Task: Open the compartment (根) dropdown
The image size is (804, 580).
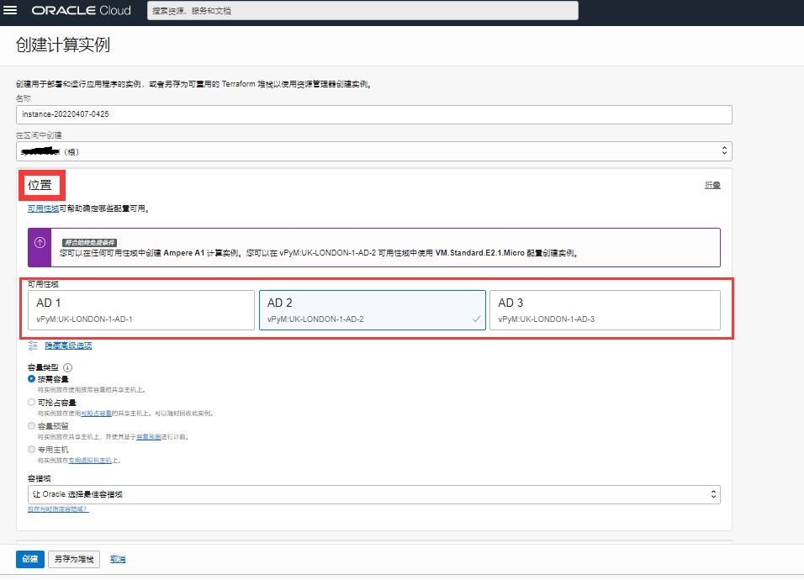Action: tap(373, 151)
